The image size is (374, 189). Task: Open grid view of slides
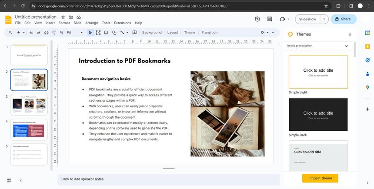coord(9,180)
